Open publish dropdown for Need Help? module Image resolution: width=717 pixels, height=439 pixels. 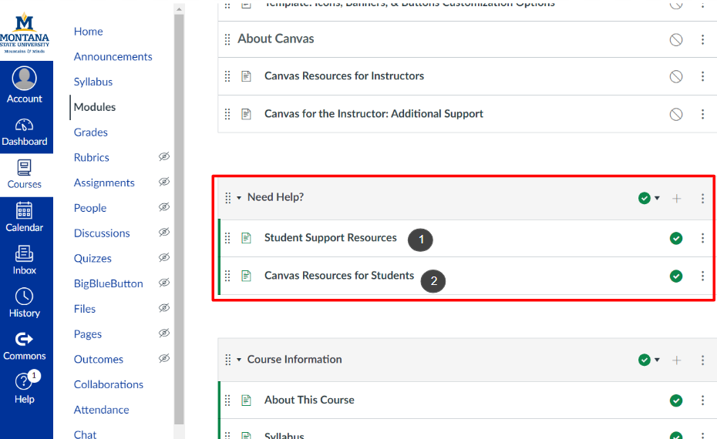click(649, 198)
